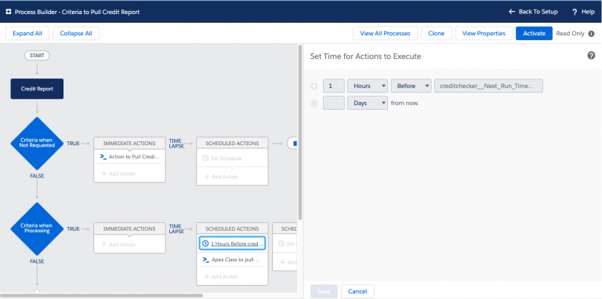Click the Save button
This screenshot has width=602, height=299.
324,291
